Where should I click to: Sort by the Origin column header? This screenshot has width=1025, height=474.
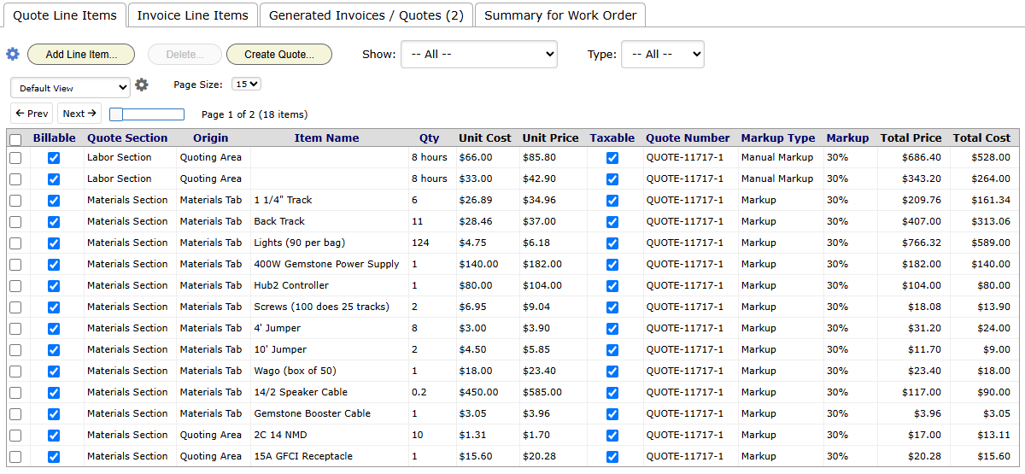click(x=211, y=138)
